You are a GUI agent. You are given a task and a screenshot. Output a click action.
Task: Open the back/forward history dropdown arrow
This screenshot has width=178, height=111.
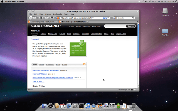(x=37, y=18)
